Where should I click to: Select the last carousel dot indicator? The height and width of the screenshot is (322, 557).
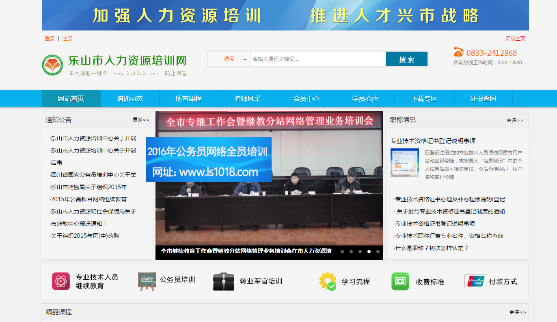378,252
